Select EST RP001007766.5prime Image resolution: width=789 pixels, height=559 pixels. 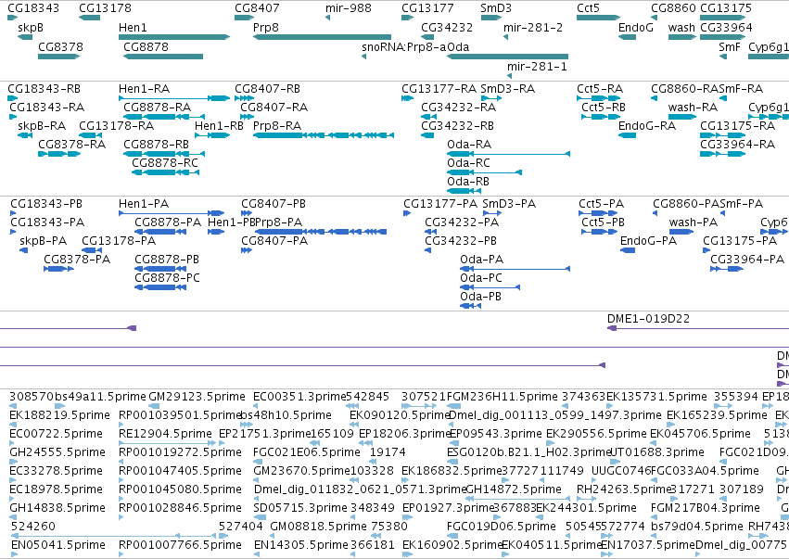point(180,545)
